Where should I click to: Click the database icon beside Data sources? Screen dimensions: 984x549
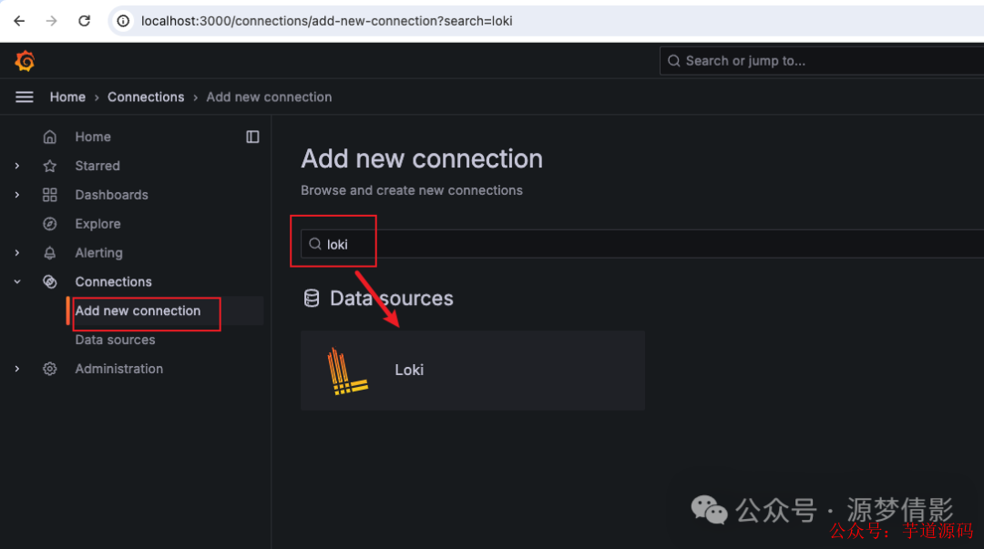[312, 298]
